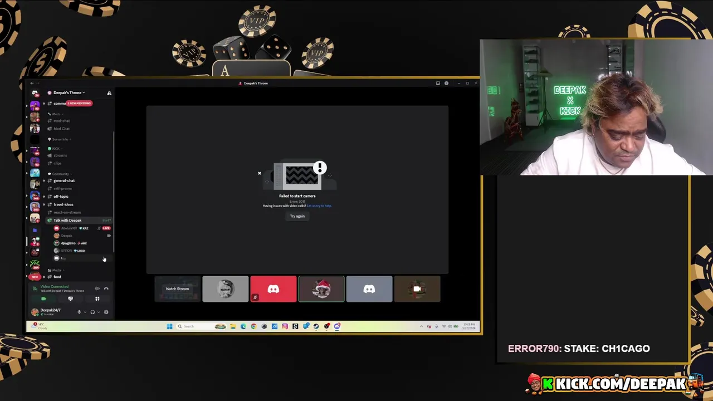Click the LIVE badge next to Alleluia957
This screenshot has width=713, height=401.
[x=106, y=228]
